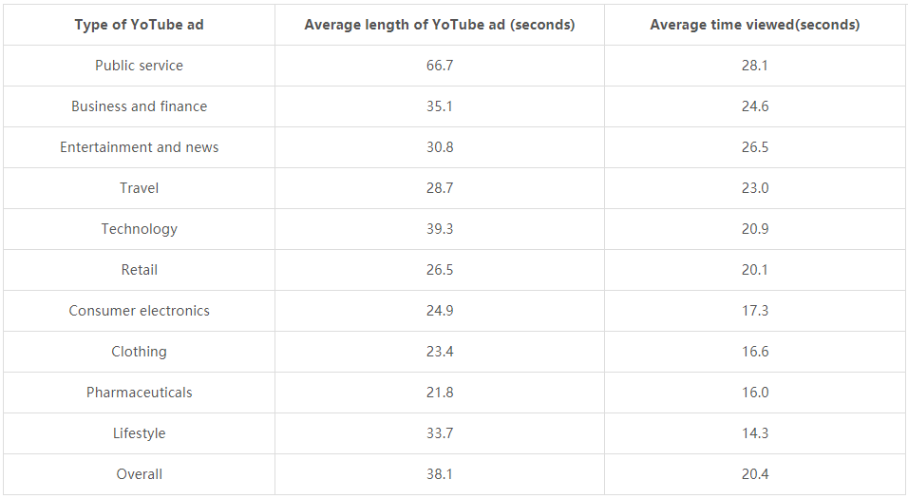Viewport: 908px width, 499px height.
Task: Click the 14.3 Lifestyle time viewed value
Action: pos(754,433)
